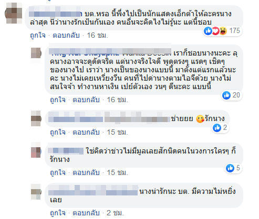Screen dimensions: 259x219
Task: Like the reply beginning 'เราก็ชอบนางนะคะ'
Action: click(x=58, y=100)
